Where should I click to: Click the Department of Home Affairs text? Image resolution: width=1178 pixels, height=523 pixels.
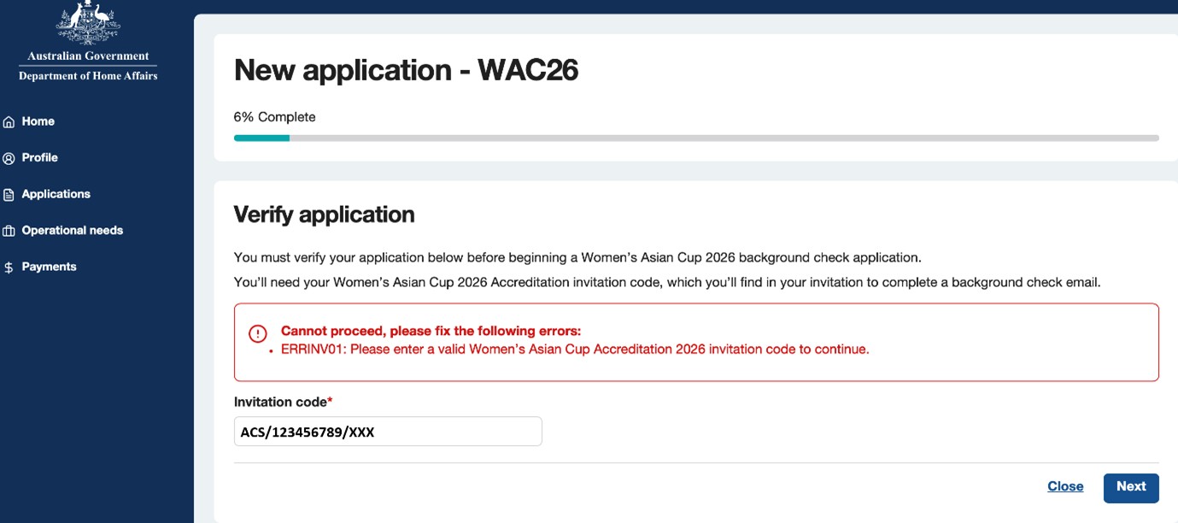click(x=88, y=76)
